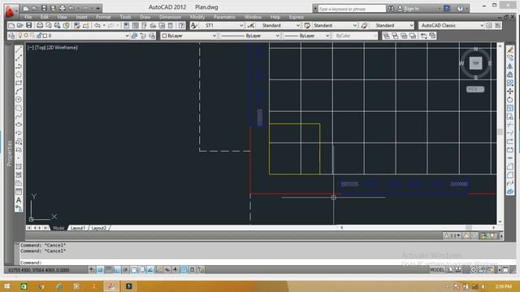The width and height of the screenshot is (520, 292).
Task: Click the Table Style icon
Action: tap(307, 25)
